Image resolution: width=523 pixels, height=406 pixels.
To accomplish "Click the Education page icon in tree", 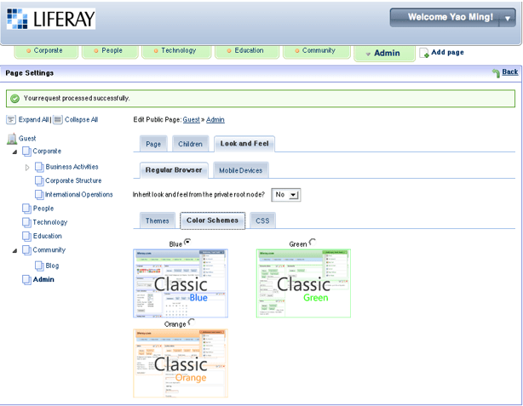I will click(x=26, y=237).
